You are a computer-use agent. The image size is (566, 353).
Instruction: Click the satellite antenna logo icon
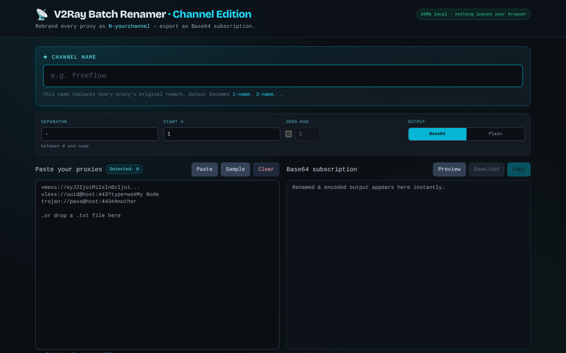pyautogui.click(x=42, y=15)
